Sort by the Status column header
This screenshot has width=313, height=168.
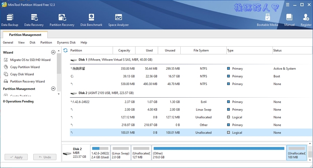[292, 50]
